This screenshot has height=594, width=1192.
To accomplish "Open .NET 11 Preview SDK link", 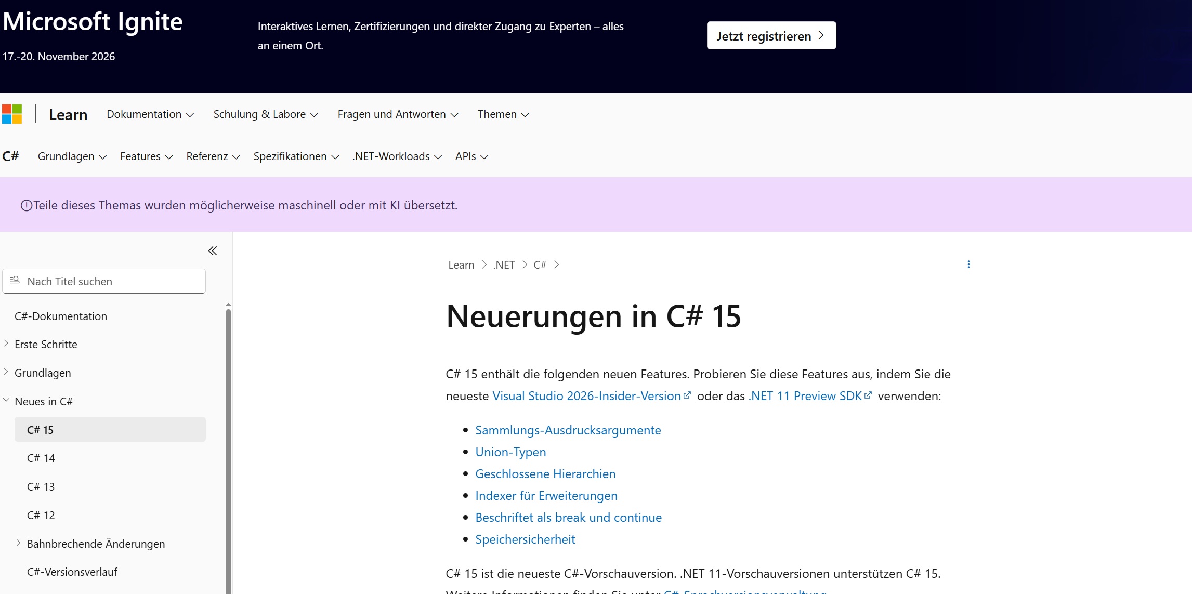I will tap(810, 396).
